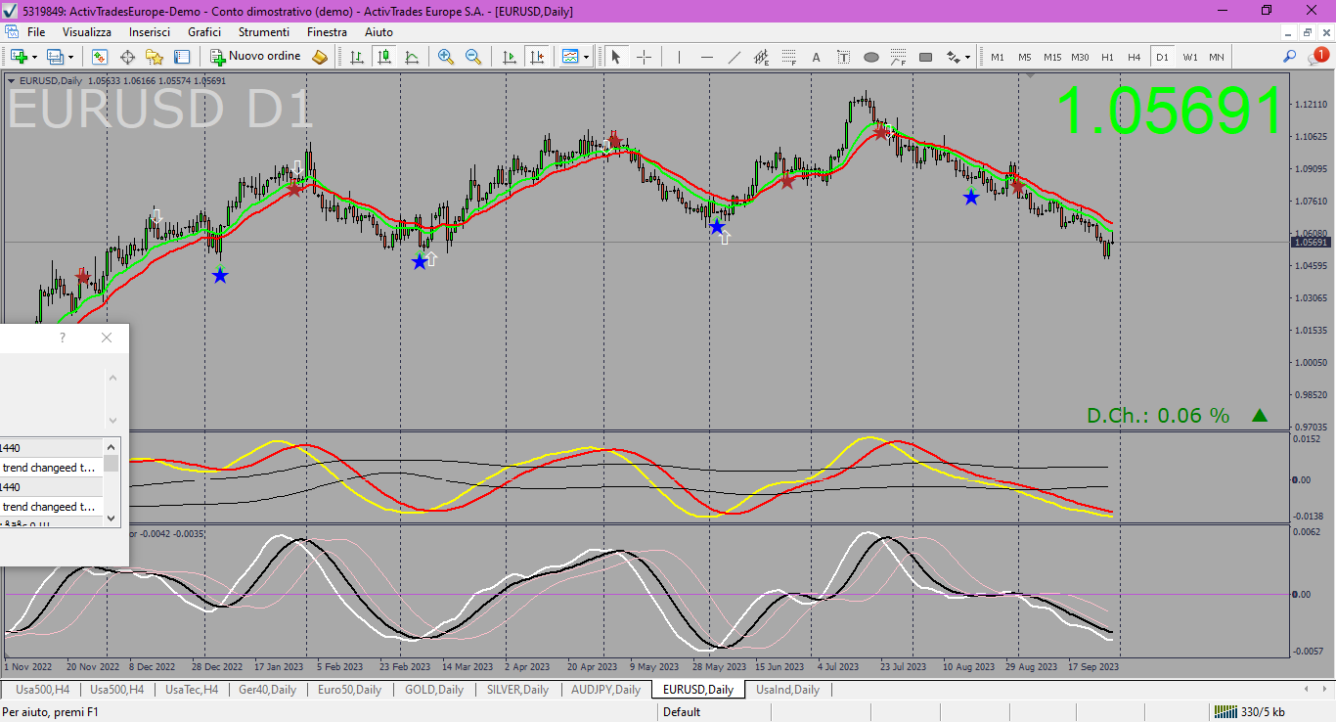Select the rectangle drawing tool

[925, 57]
